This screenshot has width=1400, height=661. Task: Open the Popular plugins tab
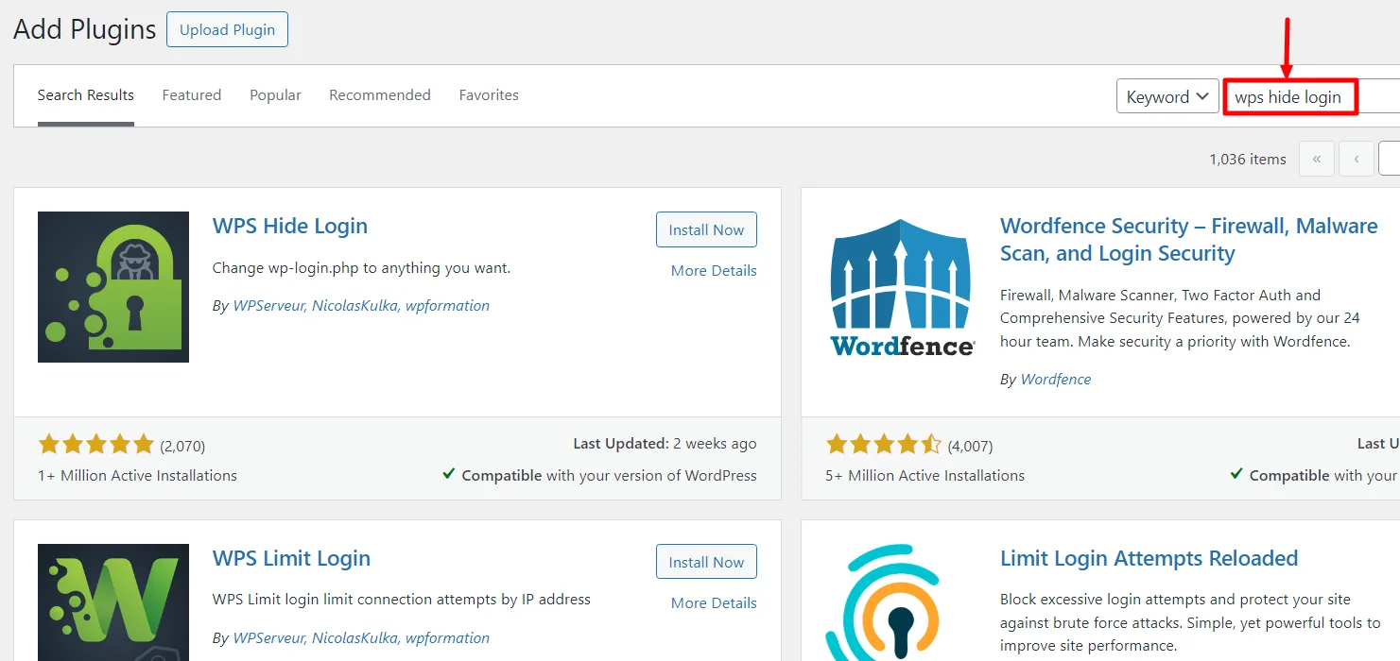tap(275, 95)
